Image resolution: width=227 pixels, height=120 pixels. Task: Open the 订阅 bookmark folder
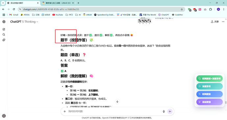point(36,15)
